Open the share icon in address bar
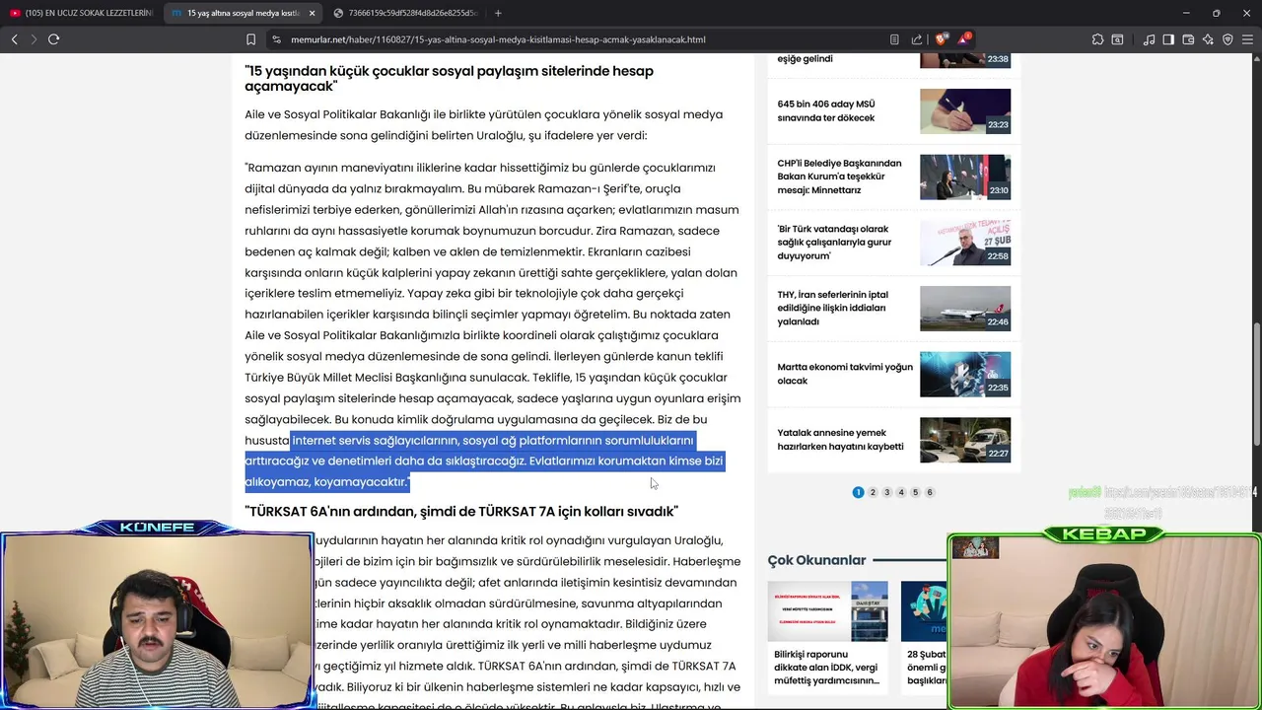 917,39
